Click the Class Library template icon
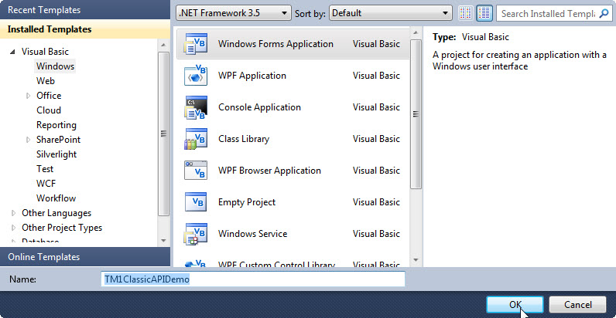 pos(196,139)
